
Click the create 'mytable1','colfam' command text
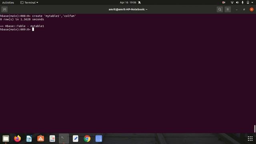[54, 16]
